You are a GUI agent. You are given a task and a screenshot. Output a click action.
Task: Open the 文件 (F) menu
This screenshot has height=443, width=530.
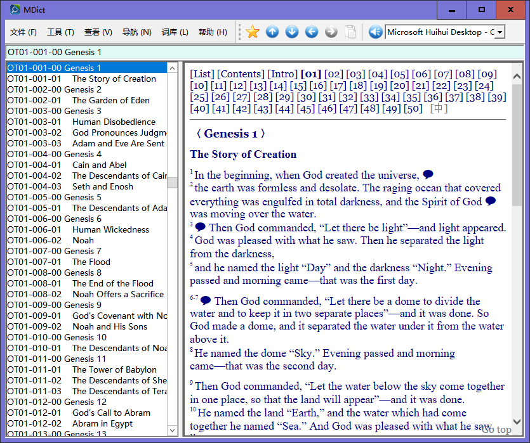click(x=23, y=32)
